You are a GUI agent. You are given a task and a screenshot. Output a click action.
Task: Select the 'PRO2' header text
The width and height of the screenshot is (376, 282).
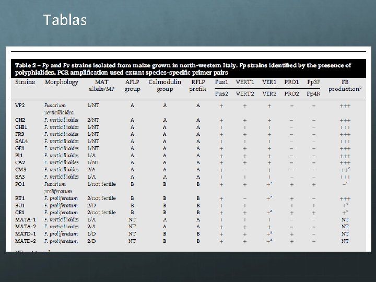tap(291, 93)
